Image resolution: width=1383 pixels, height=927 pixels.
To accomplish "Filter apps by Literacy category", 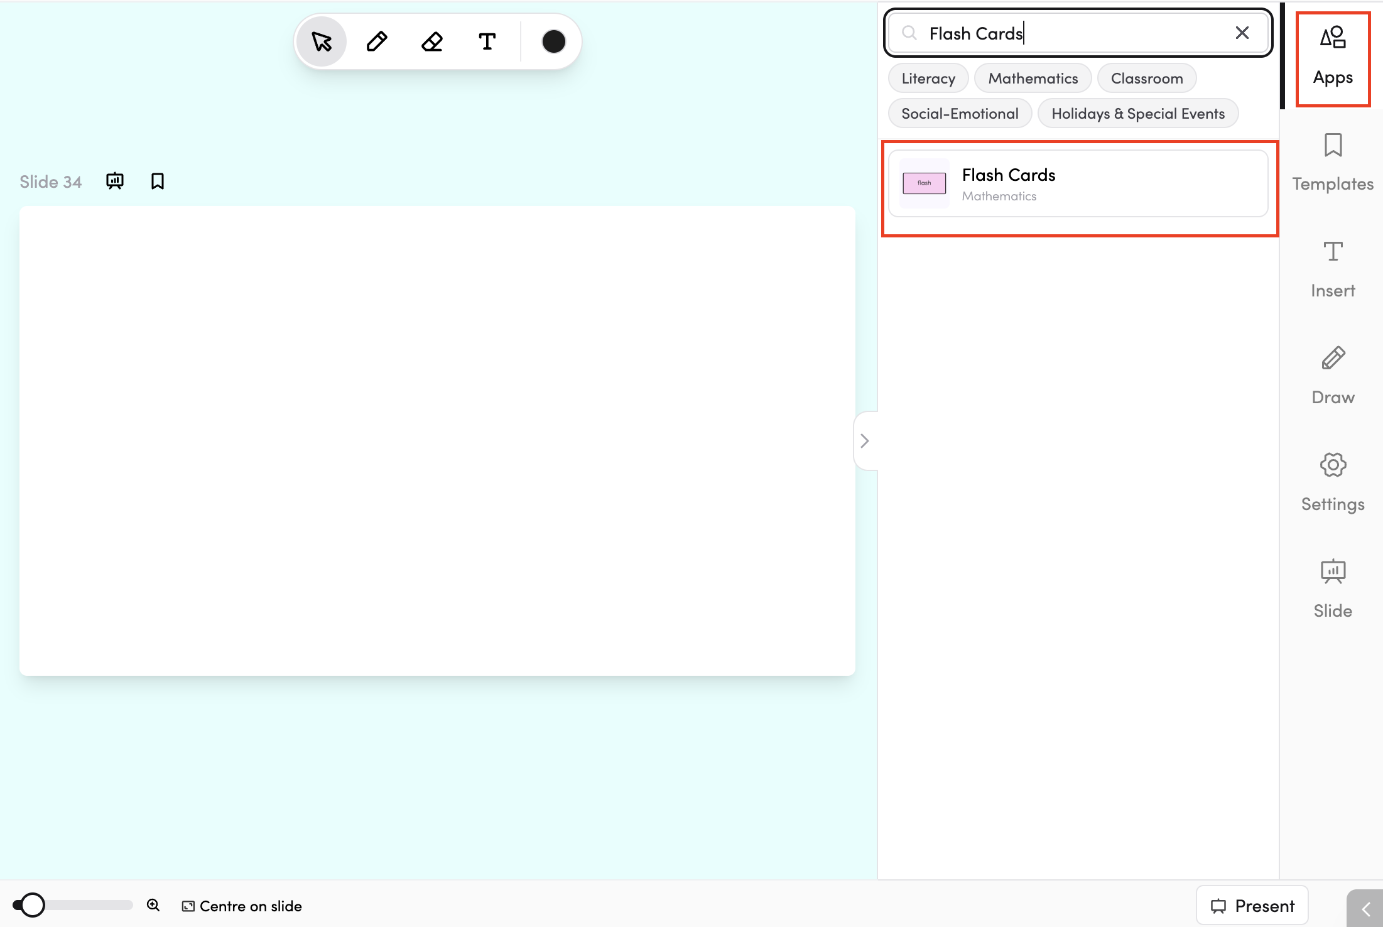I will coord(928,79).
